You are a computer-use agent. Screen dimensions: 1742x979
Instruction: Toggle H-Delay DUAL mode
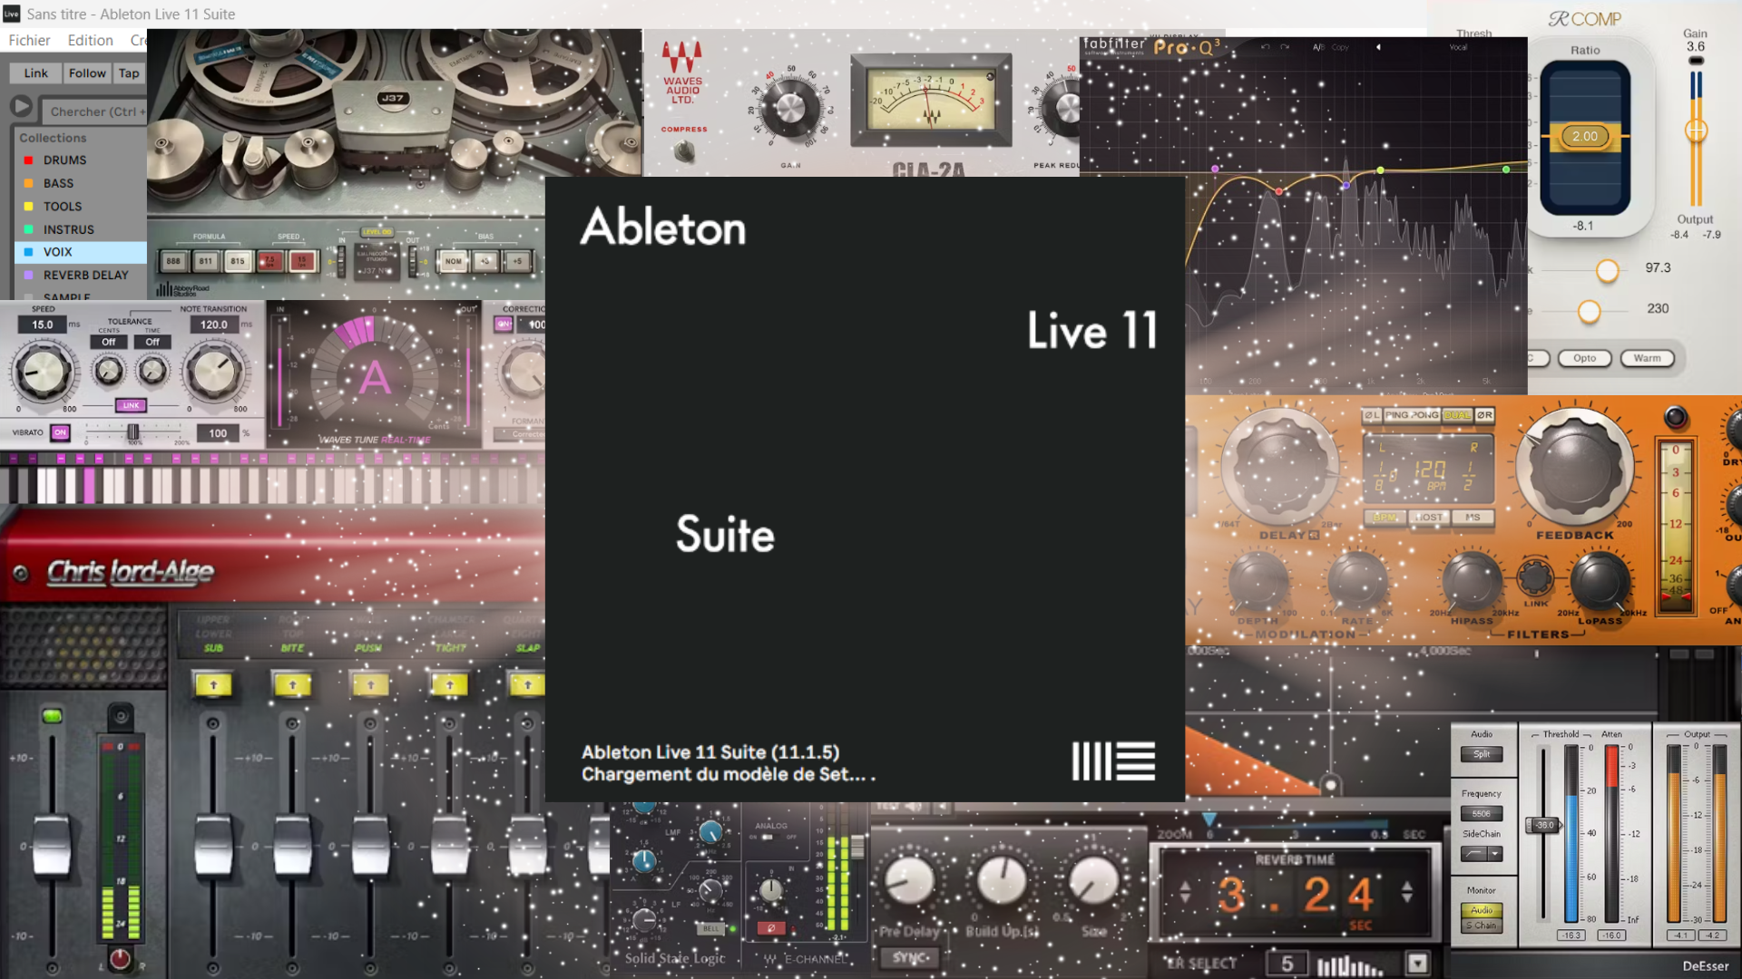[x=1457, y=415]
